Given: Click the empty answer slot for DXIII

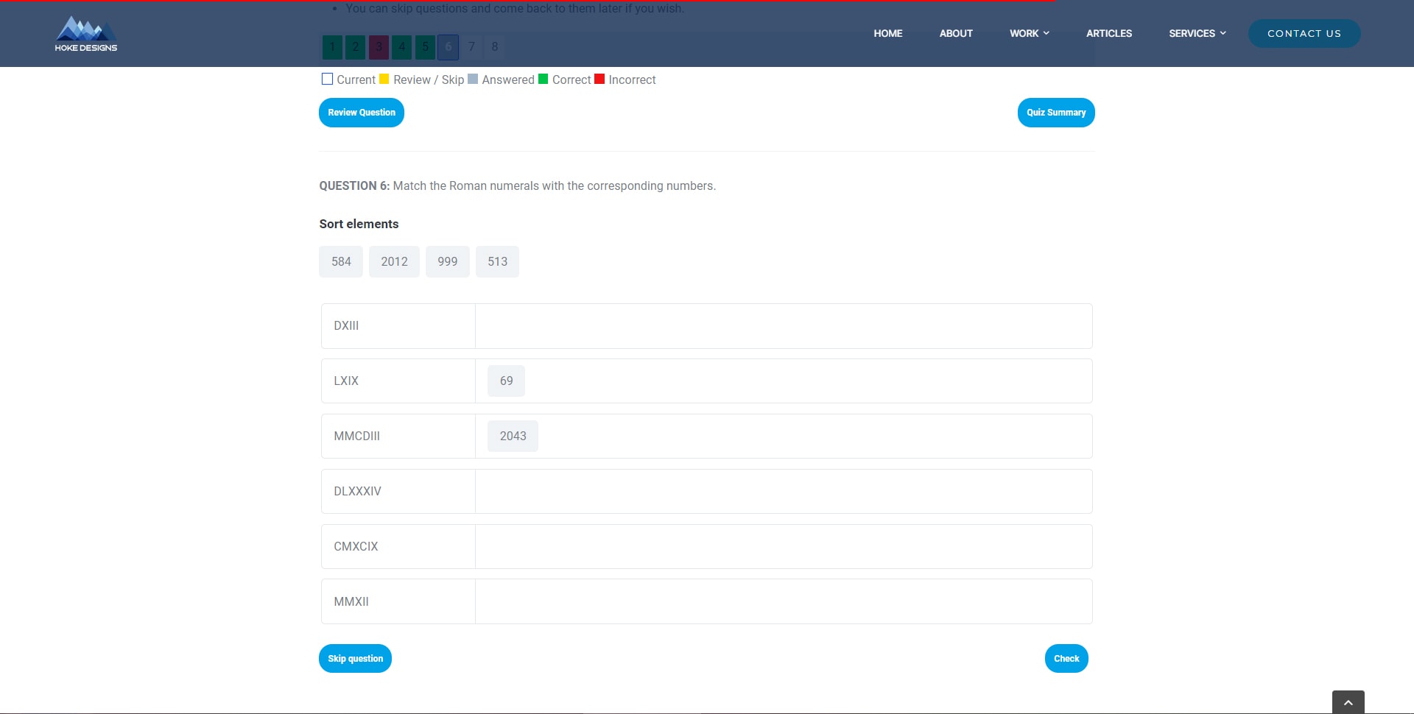Looking at the screenshot, I should pyautogui.click(x=783, y=326).
